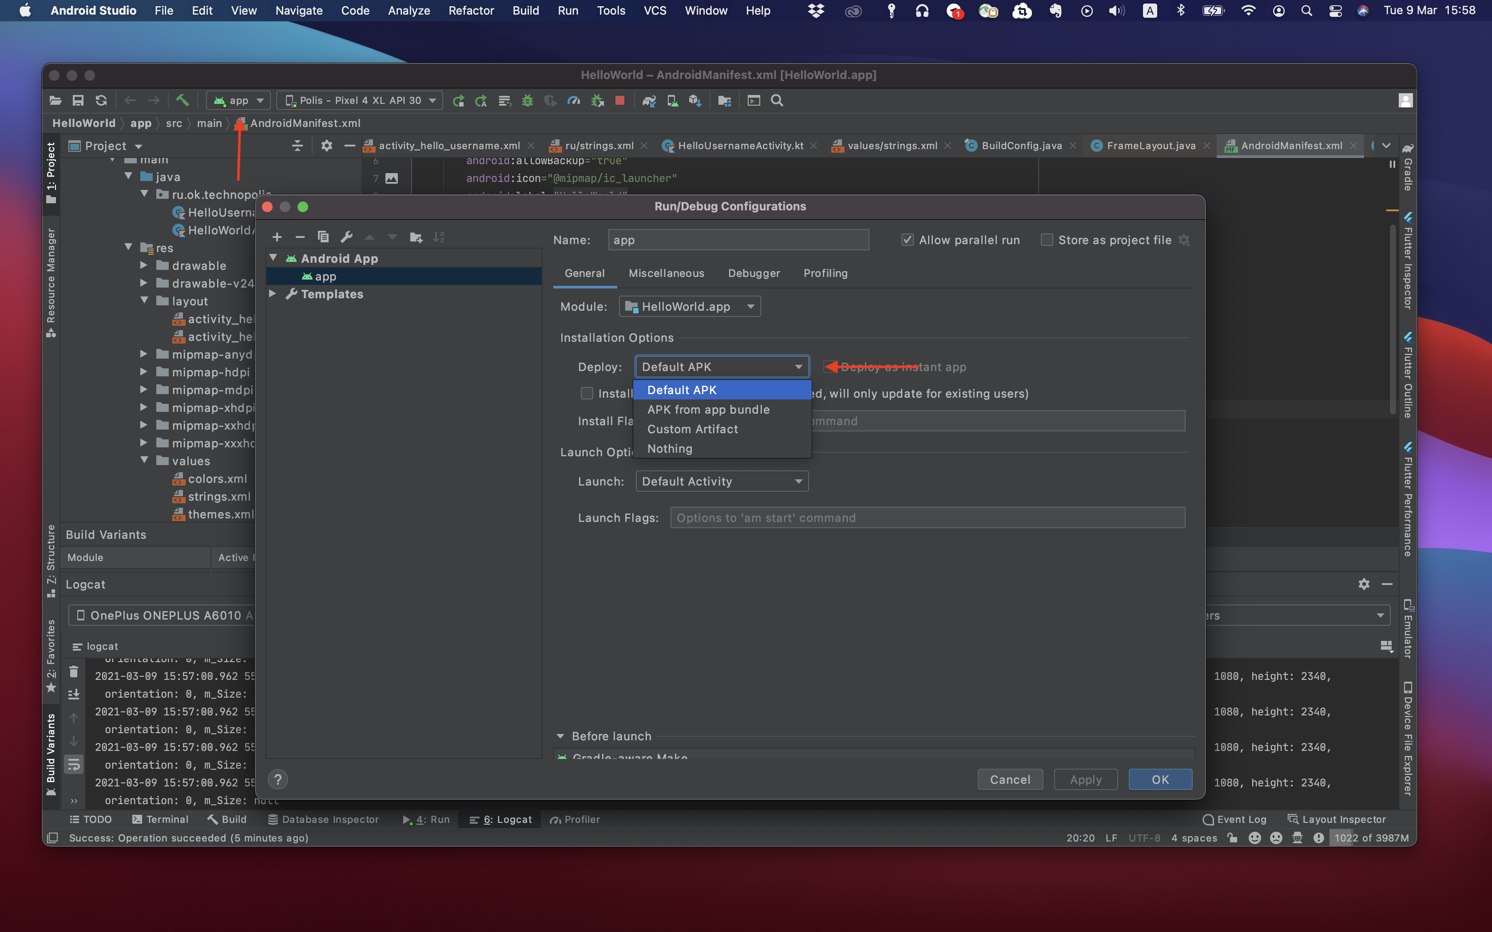Screen dimensions: 1492x932
Task: Click the Apply button
Action: pyautogui.click(x=1086, y=779)
